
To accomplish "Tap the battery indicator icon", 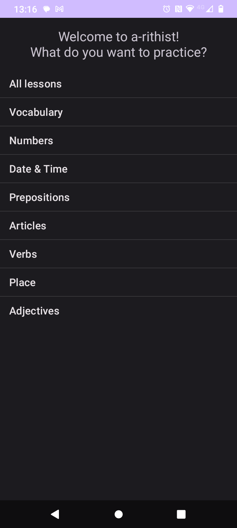I will coord(221,9).
